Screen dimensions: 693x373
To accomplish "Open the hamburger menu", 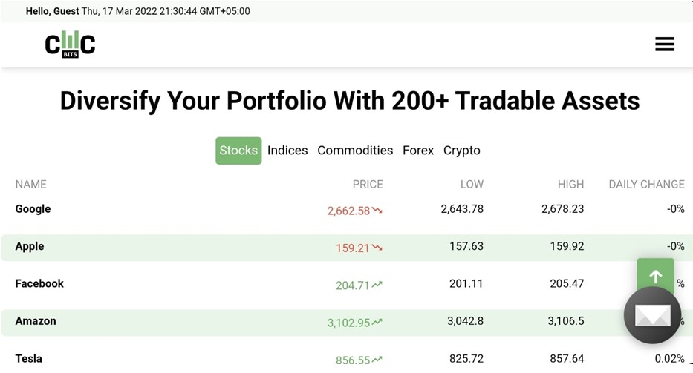I will [664, 44].
